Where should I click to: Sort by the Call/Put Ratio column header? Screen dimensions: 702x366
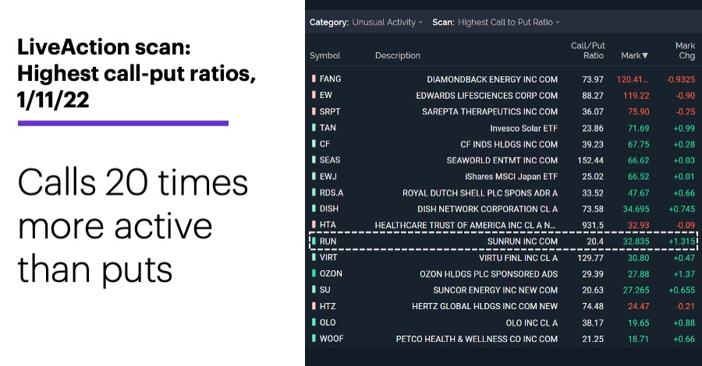click(x=588, y=51)
